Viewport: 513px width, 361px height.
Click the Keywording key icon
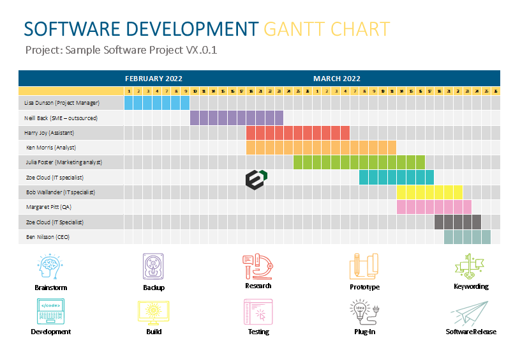(471, 266)
